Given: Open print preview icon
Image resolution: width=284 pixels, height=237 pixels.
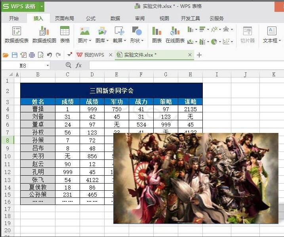Looking at the screenshot, I should [x=40, y=55].
